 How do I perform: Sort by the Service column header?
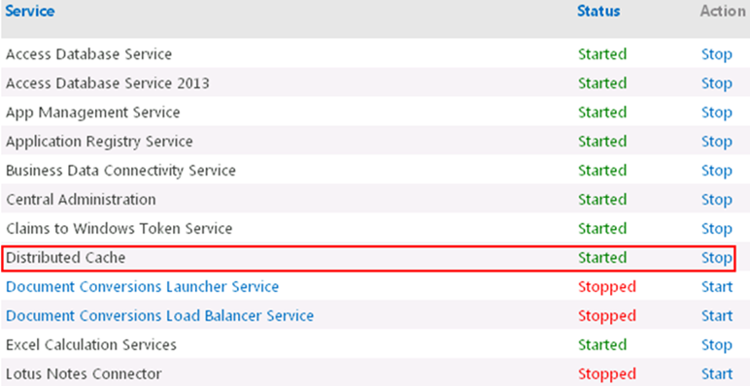pyautogui.click(x=30, y=11)
